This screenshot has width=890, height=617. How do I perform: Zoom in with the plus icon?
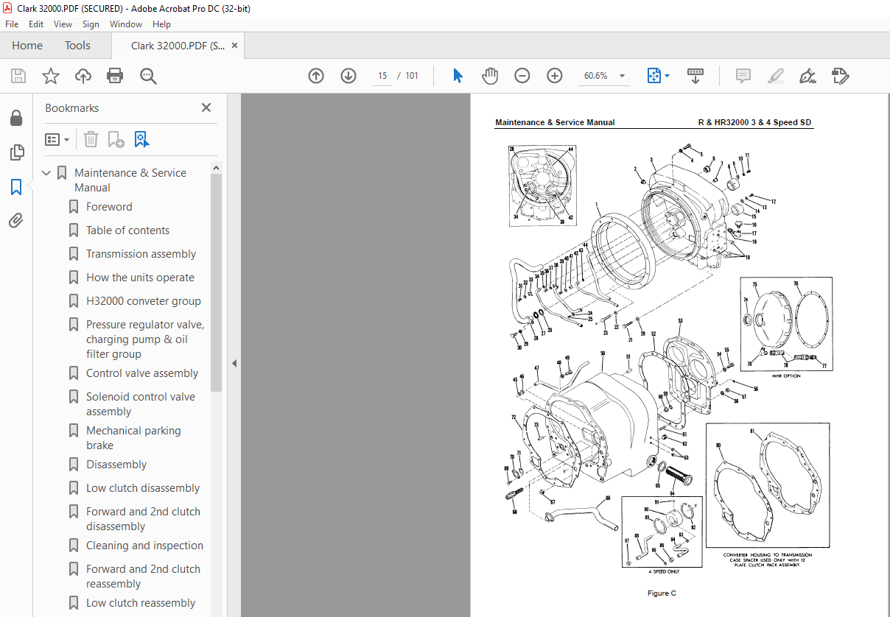tap(555, 76)
